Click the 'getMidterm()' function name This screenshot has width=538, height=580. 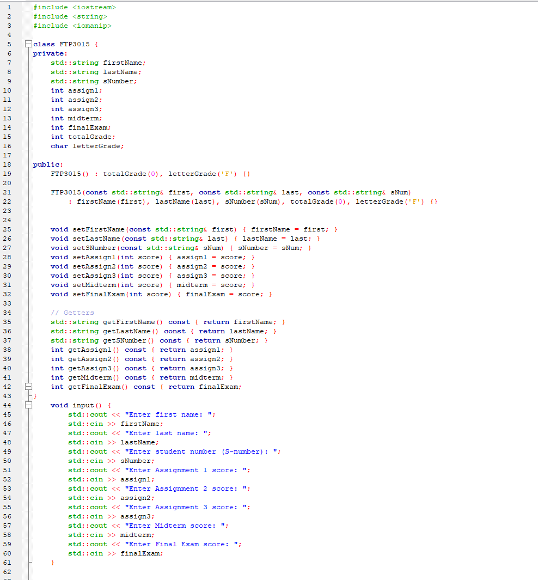(94, 377)
